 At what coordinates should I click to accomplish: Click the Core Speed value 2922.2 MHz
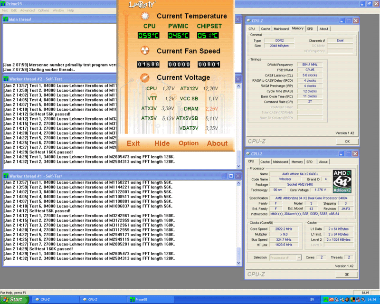pyautogui.click(x=284, y=229)
